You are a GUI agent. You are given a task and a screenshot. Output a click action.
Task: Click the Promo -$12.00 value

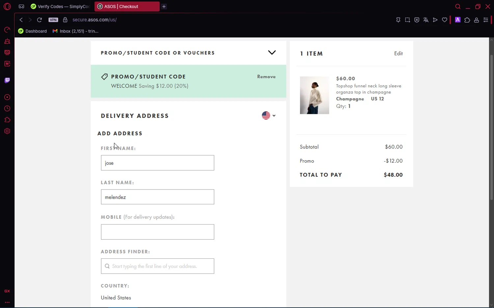tap(393, 161)
